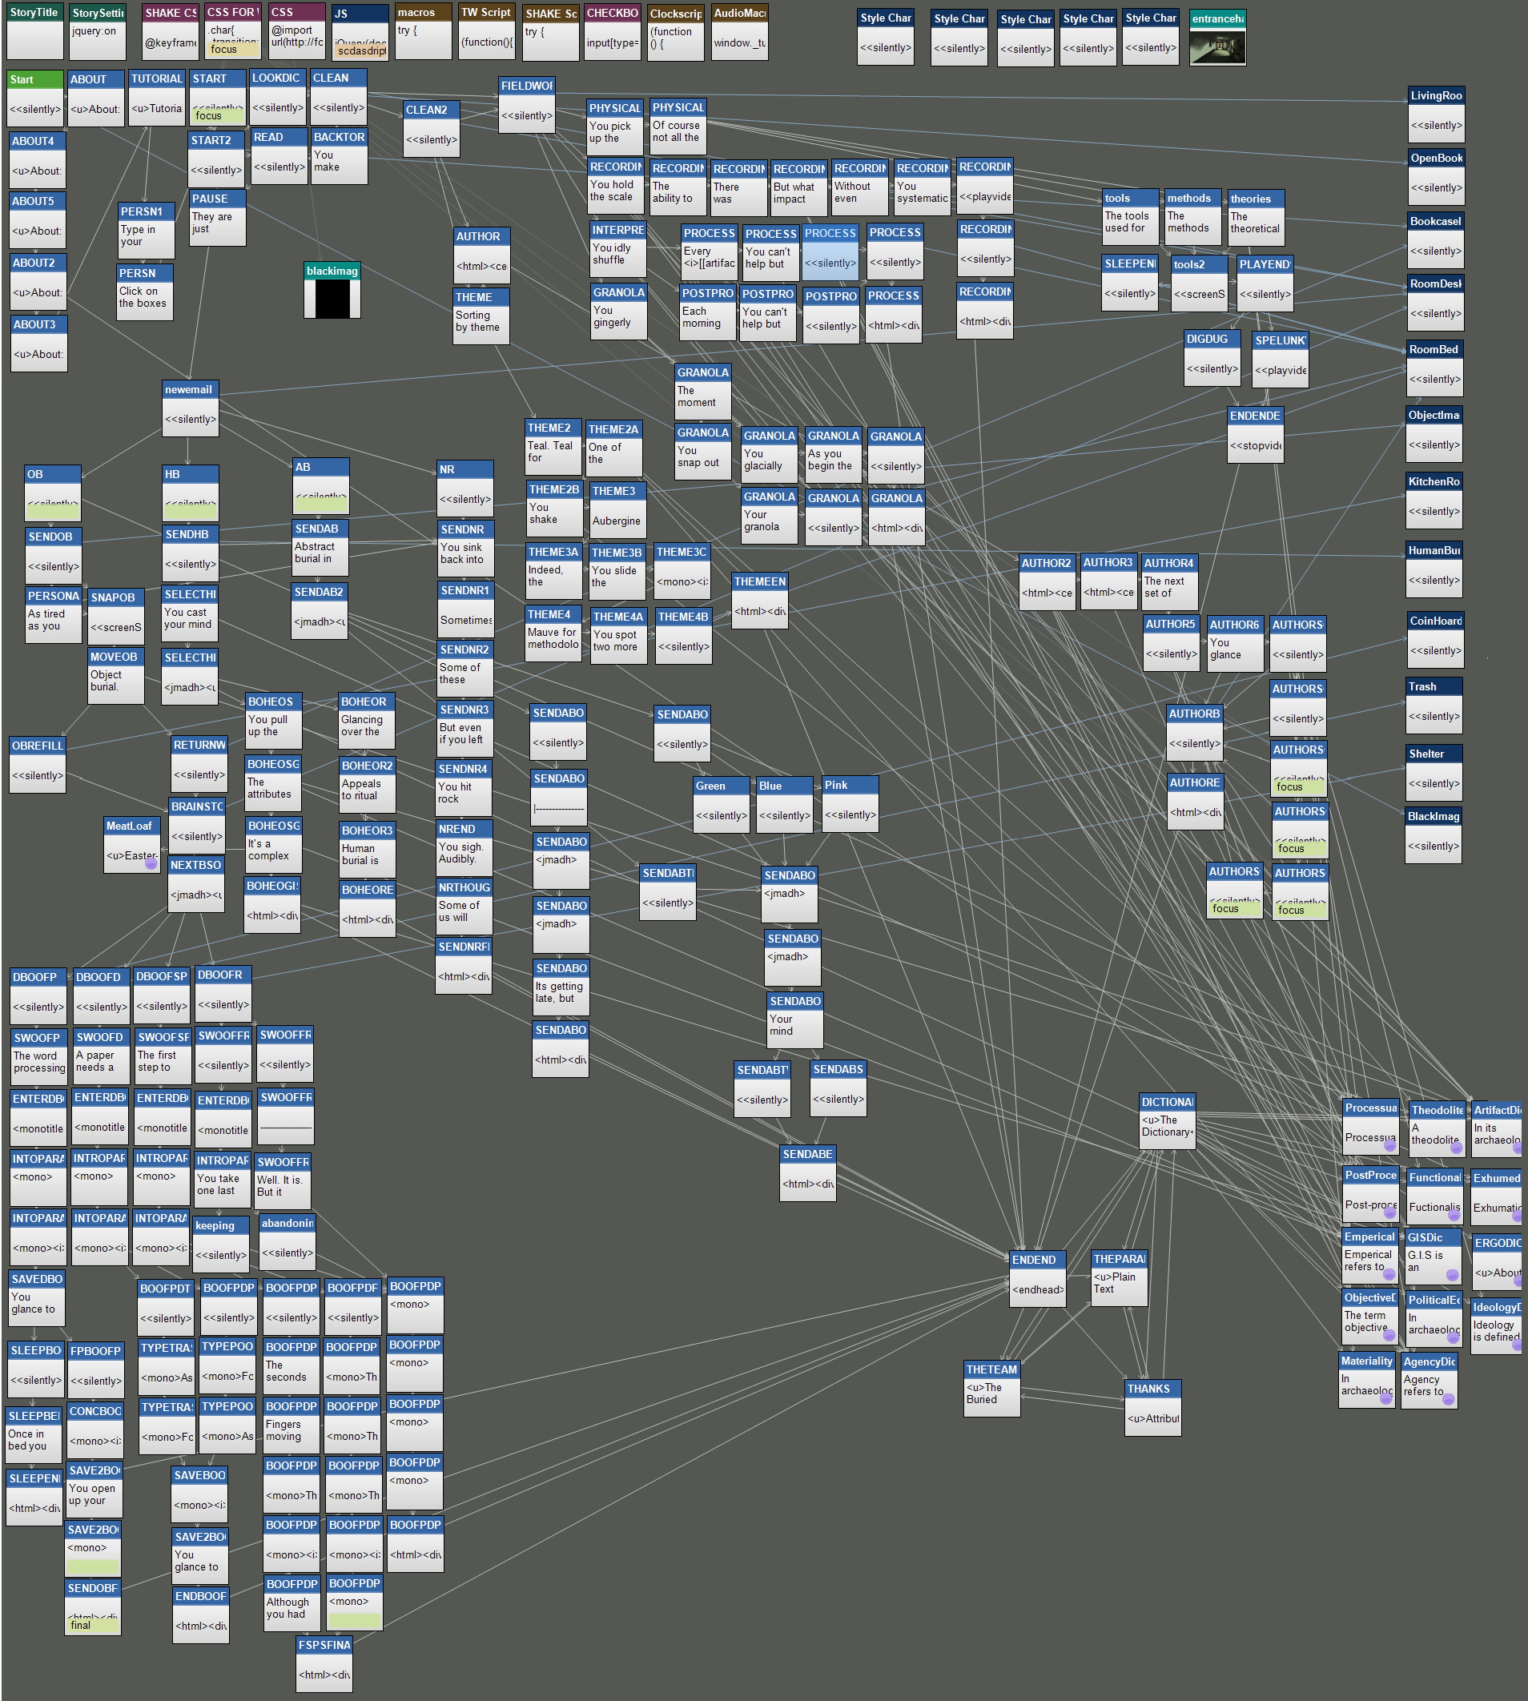Screen dimensions: 1528x1701
Task: Select the green Start passage
Action: click(35, 99)
